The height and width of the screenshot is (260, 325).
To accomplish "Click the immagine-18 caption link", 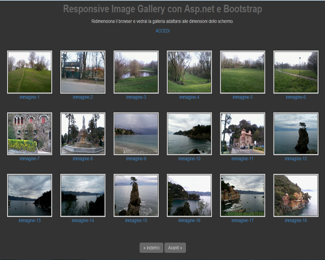I will tap(296, 220).
